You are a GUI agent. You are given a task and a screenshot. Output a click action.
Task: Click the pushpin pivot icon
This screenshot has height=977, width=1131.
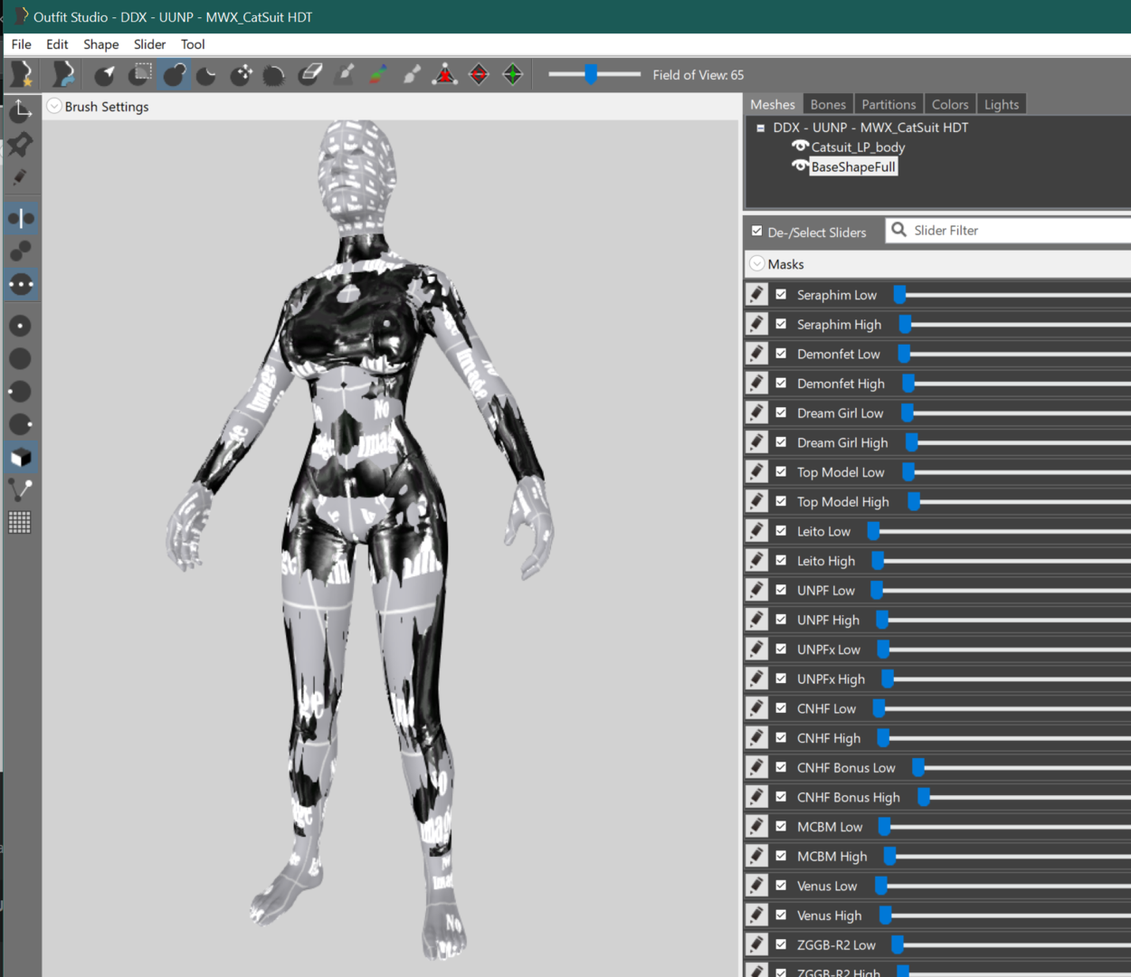coord(20,144)
